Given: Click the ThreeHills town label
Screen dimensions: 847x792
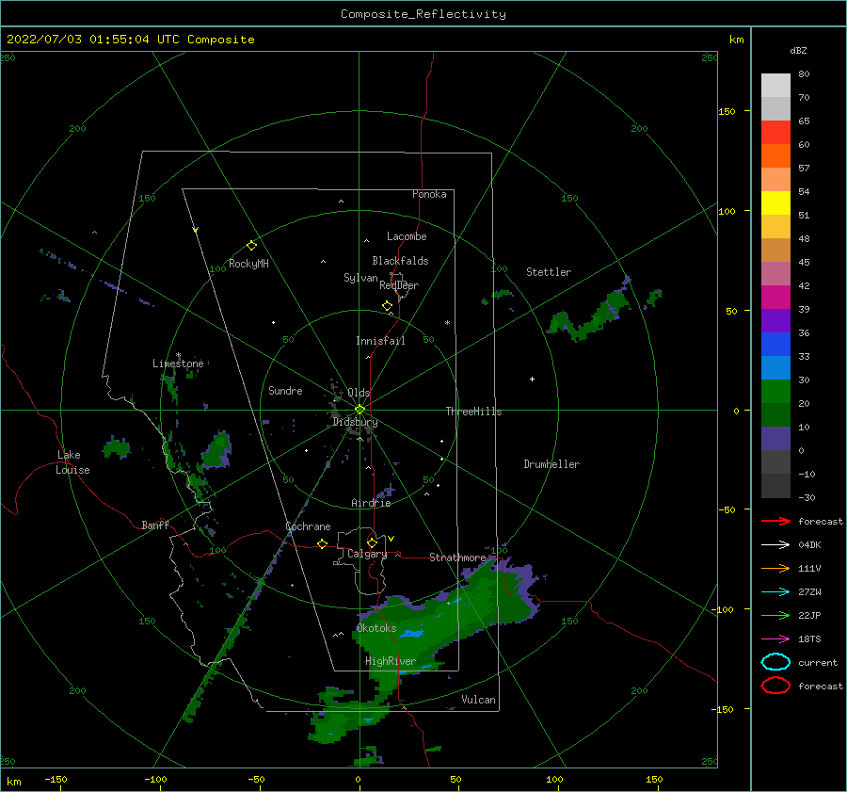Looking at the screenshot, I should [x=473, y=412].
